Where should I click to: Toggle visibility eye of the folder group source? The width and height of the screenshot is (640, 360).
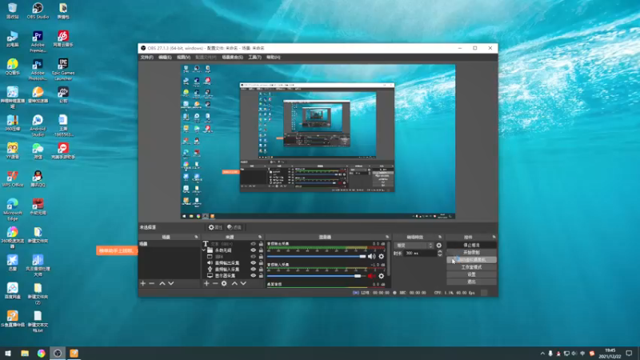pyautogui.click(x=253, y=250)
